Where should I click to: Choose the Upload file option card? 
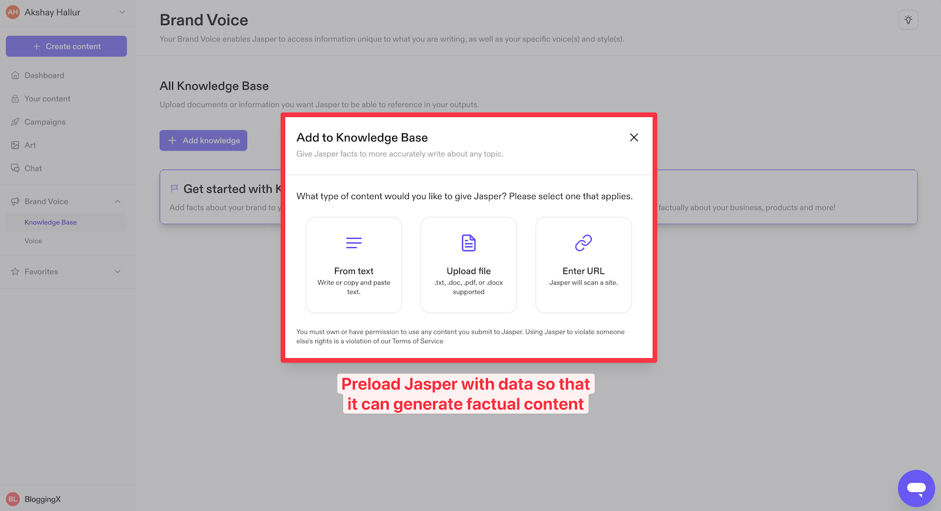click(x=468, y=265)
